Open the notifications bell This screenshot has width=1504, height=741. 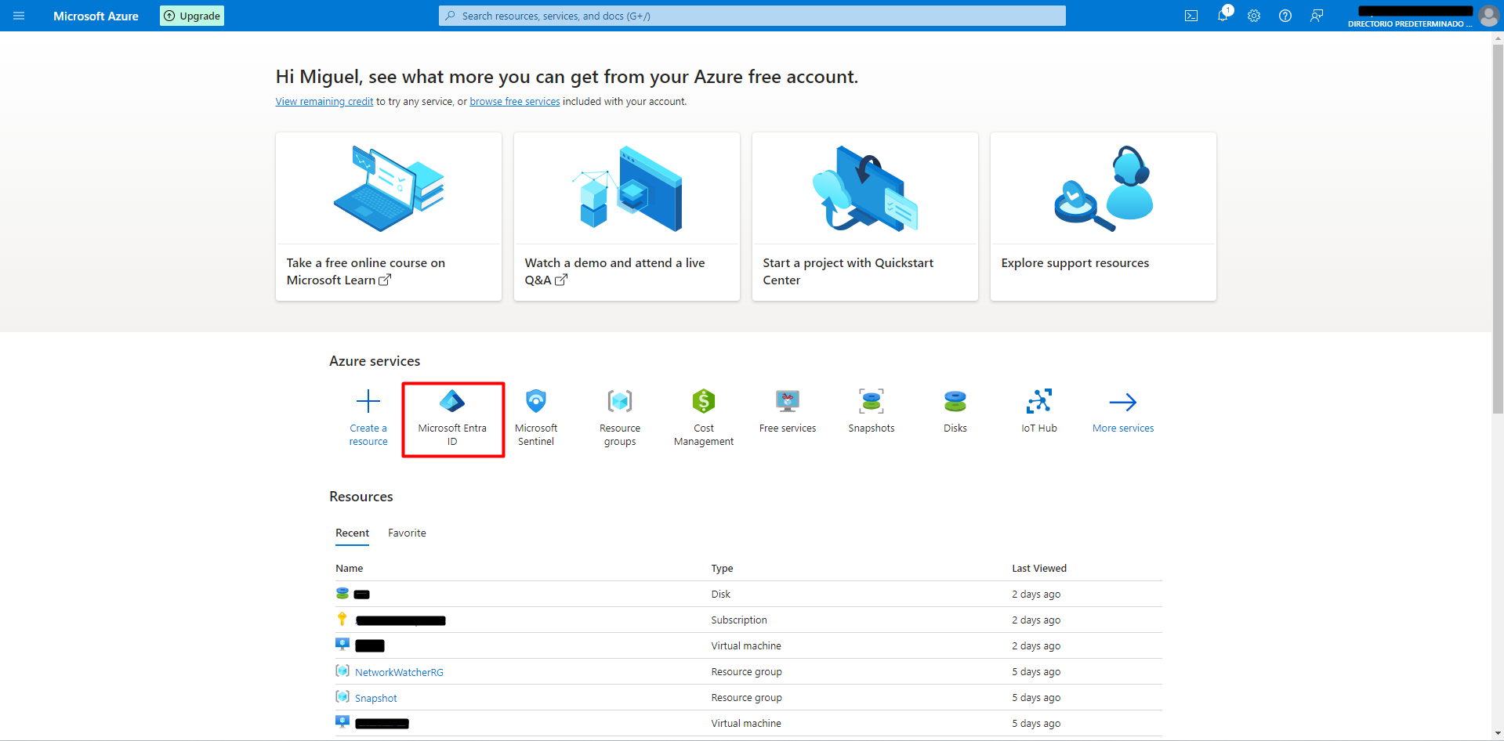coord(1222,16)
